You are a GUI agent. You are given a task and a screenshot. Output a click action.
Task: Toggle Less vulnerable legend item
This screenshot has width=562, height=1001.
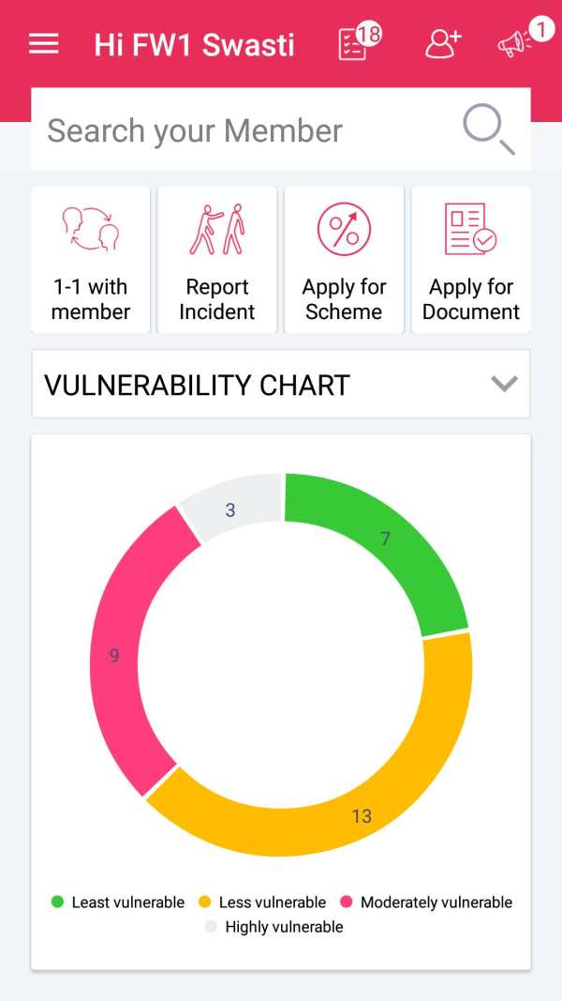point(262,902)
